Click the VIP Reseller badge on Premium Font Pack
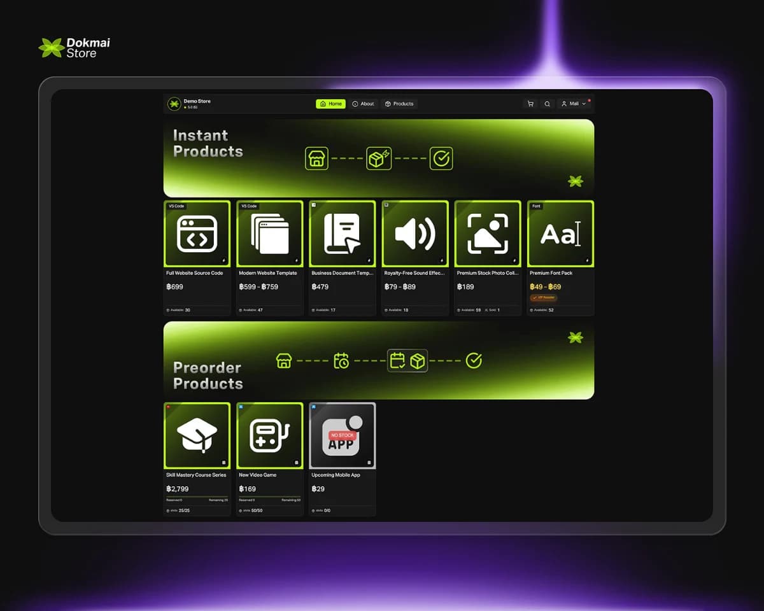 tap(544, 297)
